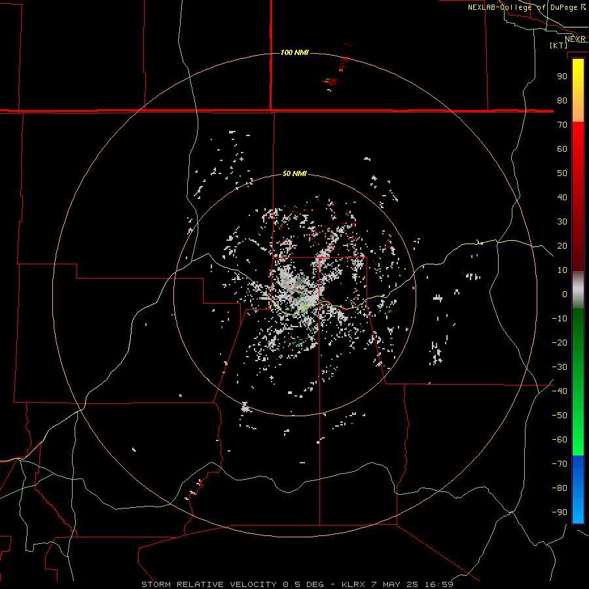The image size is (589, 589).
Task: Click the 90 knot label on velocity scale
Action: (x=562, y=77)
